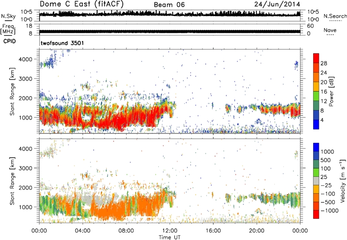Click the N.Sky noise trace at the panel top
The width and height of the screenshot is (347, 240).
coord(170,14)
